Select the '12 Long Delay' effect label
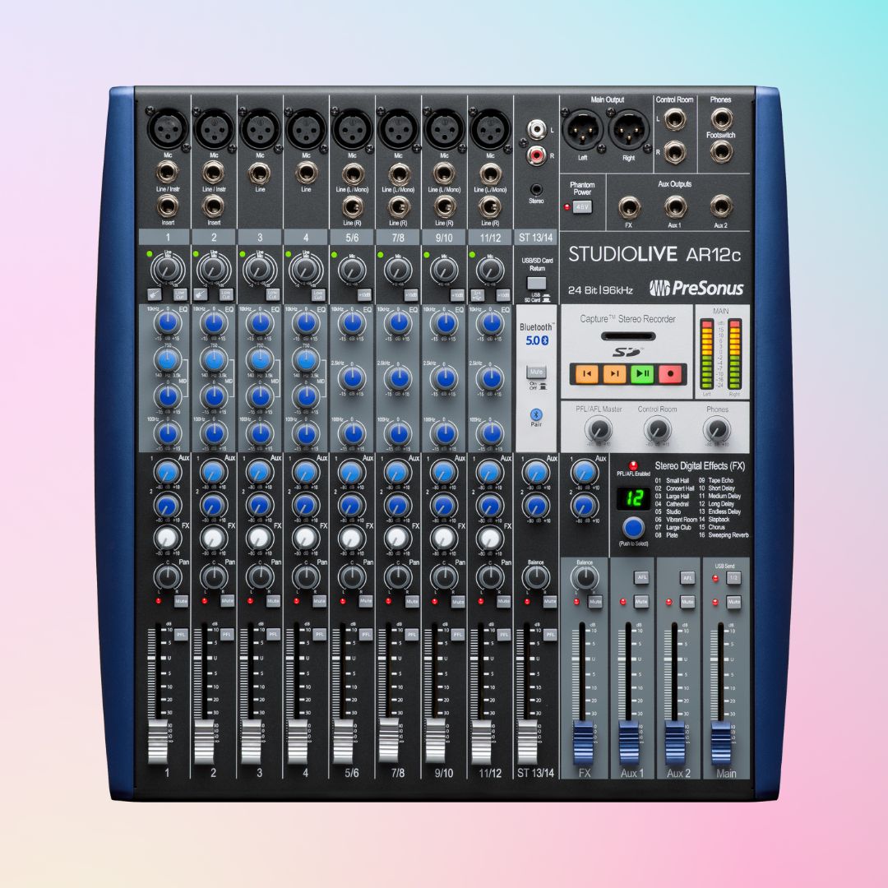 coord(716,503)
